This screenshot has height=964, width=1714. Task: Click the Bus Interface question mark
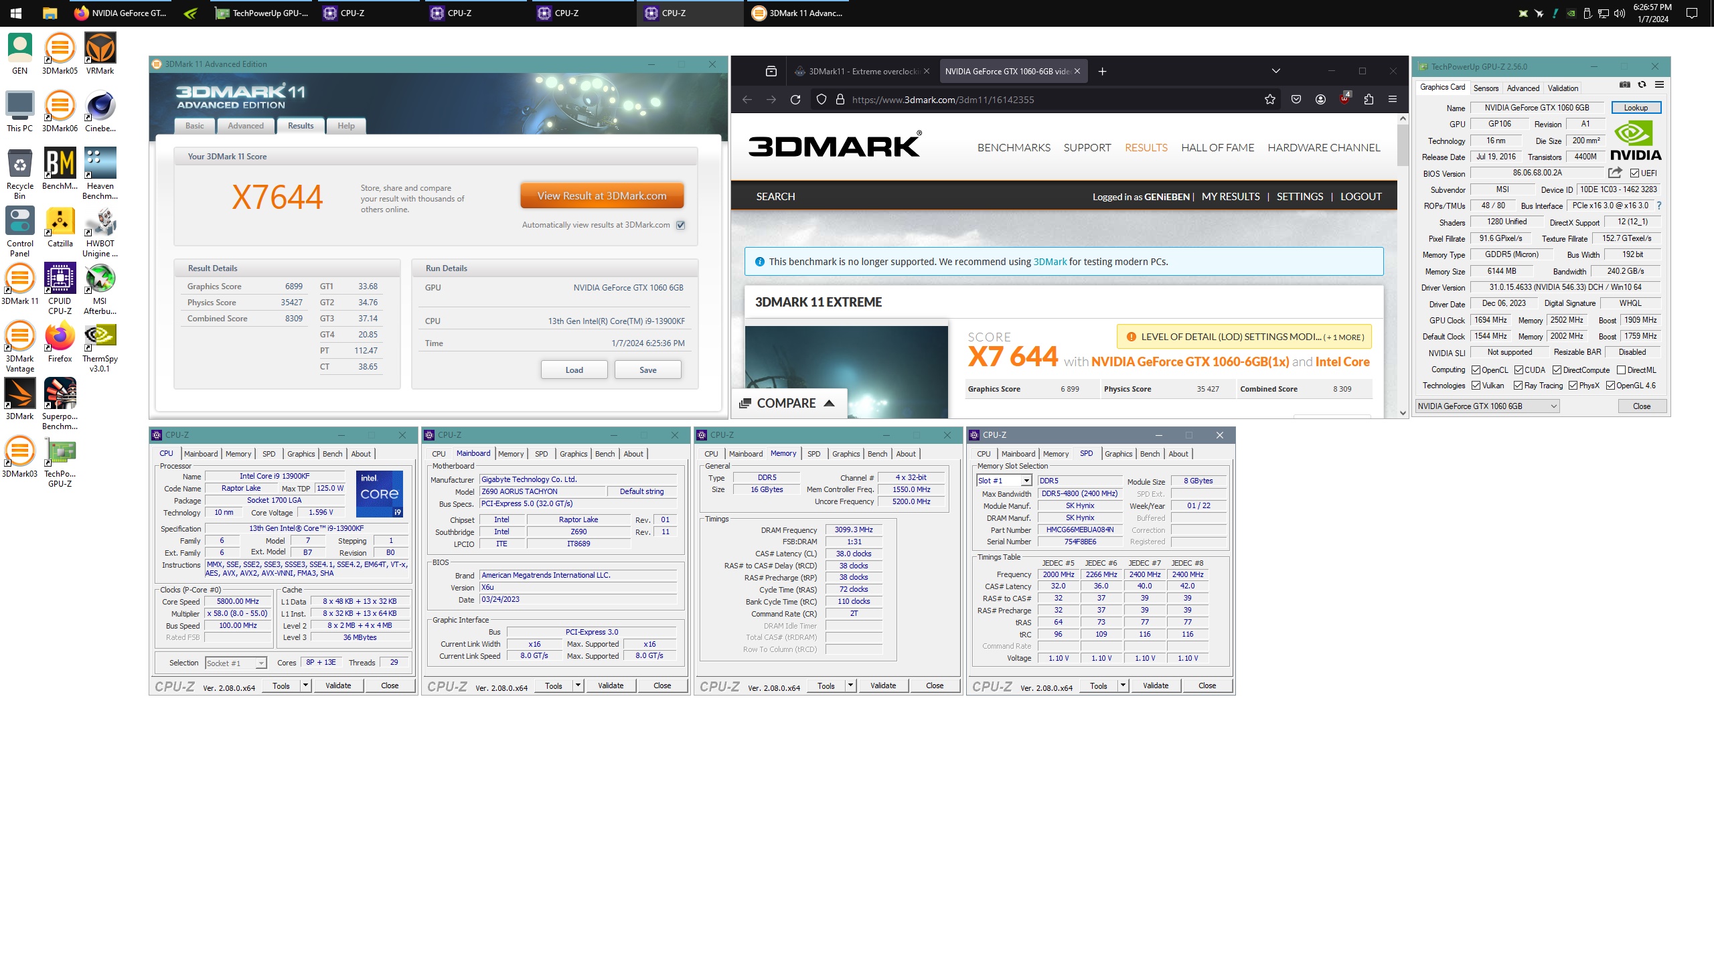[x=1659, y=206]
